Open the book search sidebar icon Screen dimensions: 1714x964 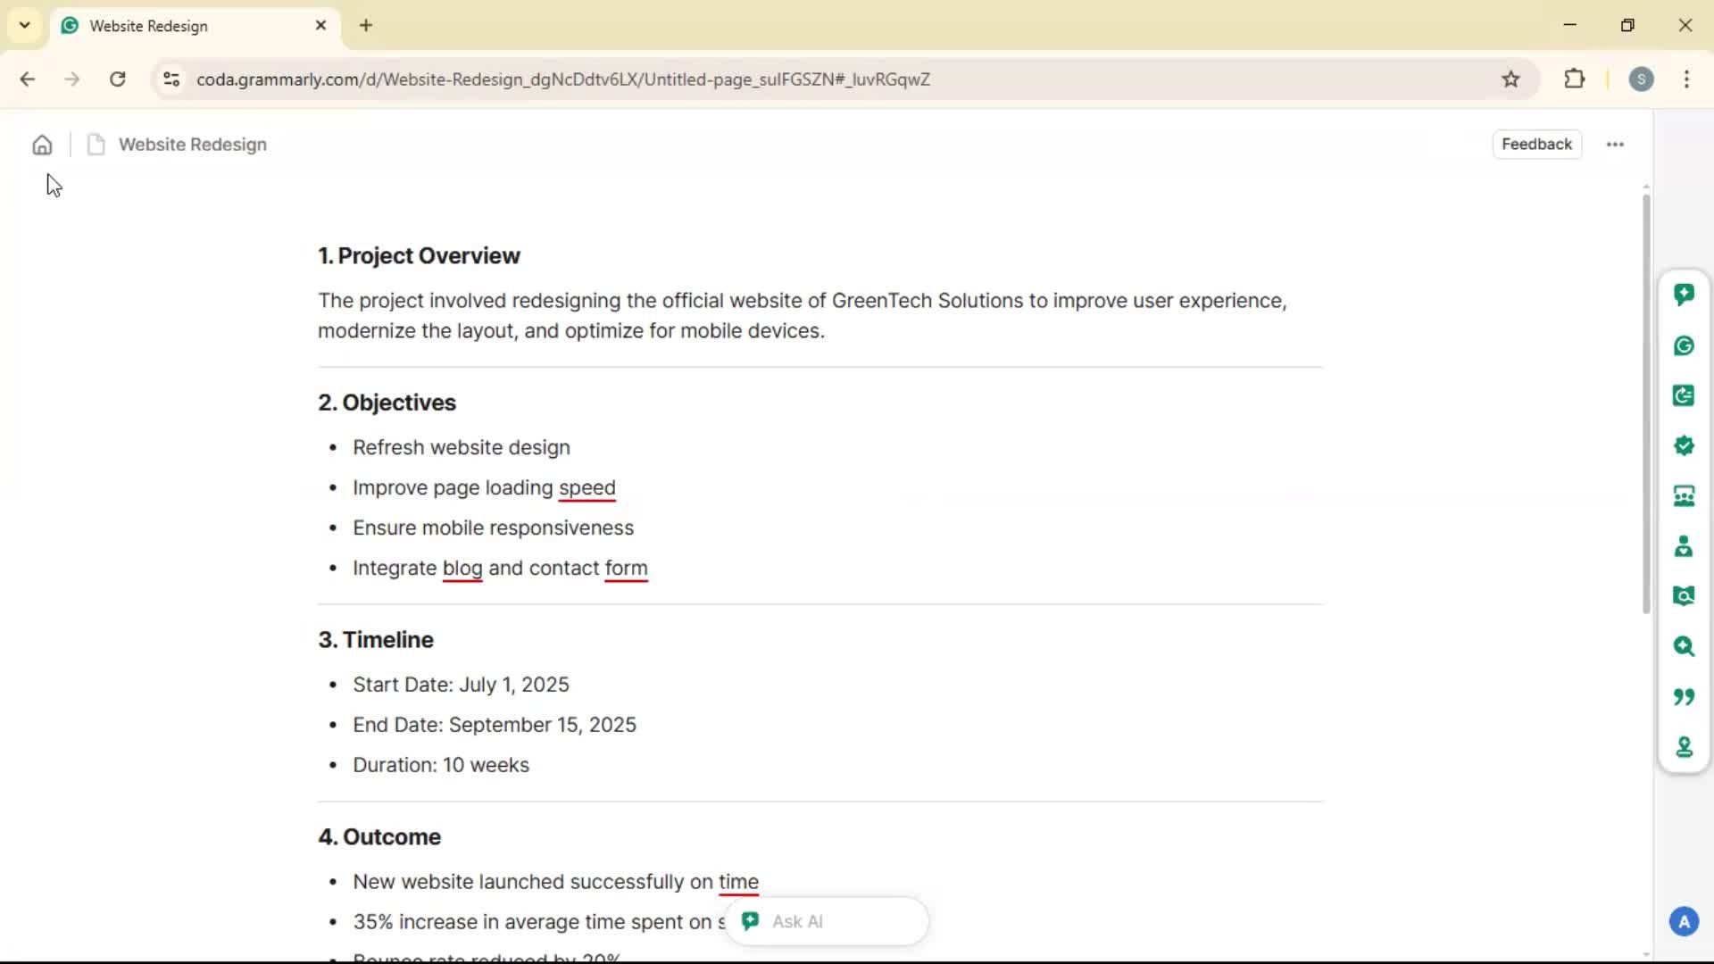(1684, 596)
